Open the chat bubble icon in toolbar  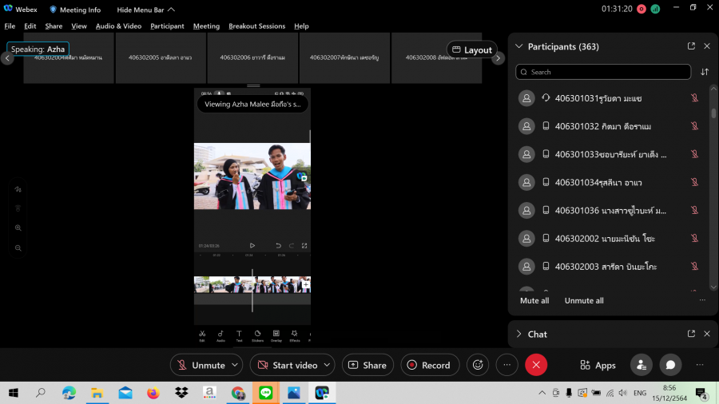pyautogui.click(x=670, y=365)
